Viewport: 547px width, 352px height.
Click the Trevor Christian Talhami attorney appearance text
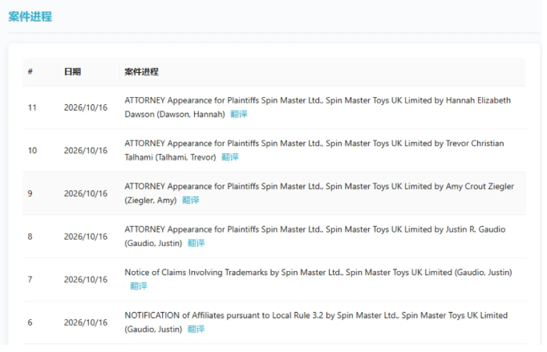tap(314, 150)
